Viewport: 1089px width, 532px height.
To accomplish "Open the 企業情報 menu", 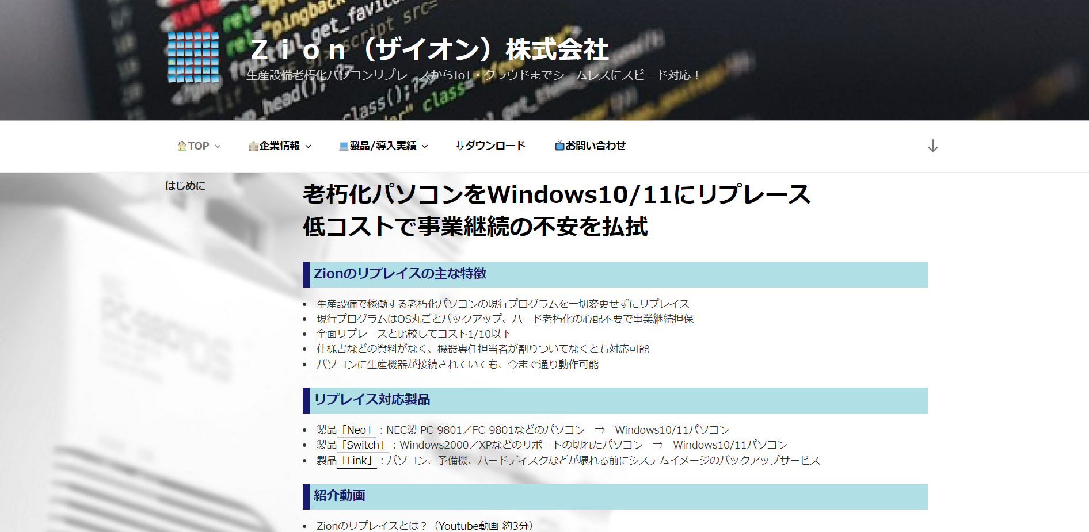I will coord(279,146).
